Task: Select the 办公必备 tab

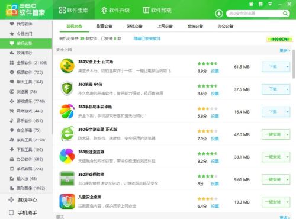Action: [x=226, y=26]
